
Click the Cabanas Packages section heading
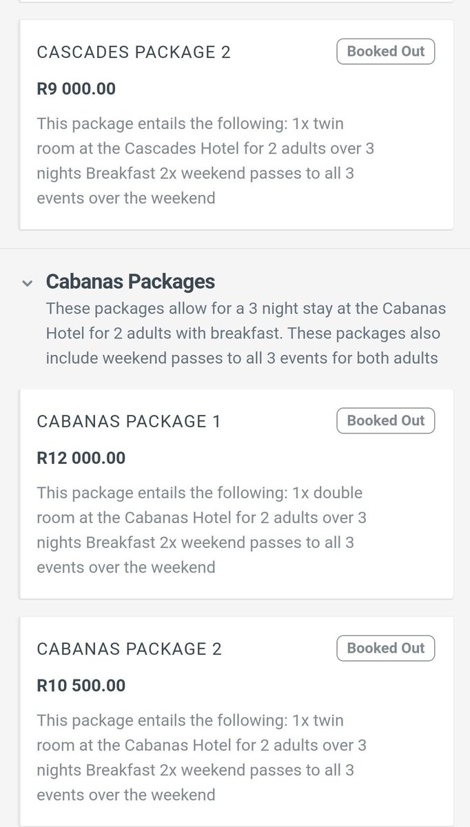(x=130, y=281)
